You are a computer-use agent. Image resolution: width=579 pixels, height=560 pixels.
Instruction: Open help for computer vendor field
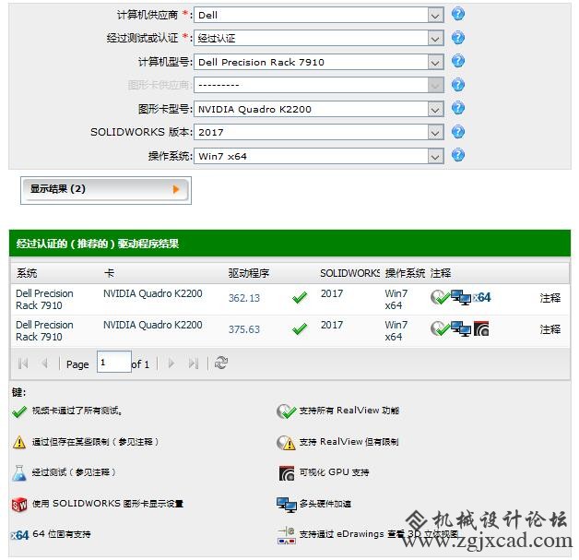pyautogui.click(x=458, y=15)
